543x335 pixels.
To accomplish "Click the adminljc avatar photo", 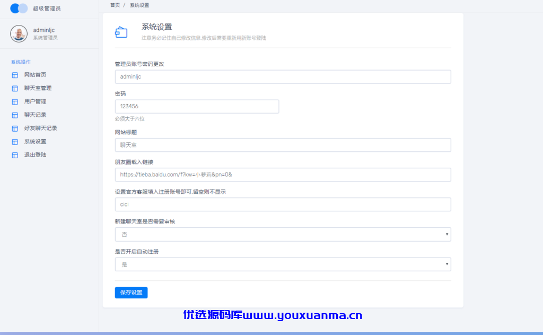I will [x=19, y=33].
